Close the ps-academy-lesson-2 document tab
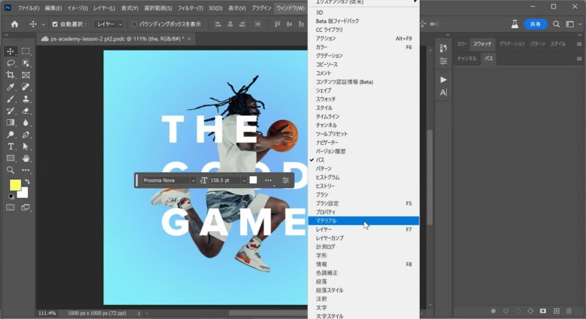Viewport: 586px width, 319px height. coord(190,39)
